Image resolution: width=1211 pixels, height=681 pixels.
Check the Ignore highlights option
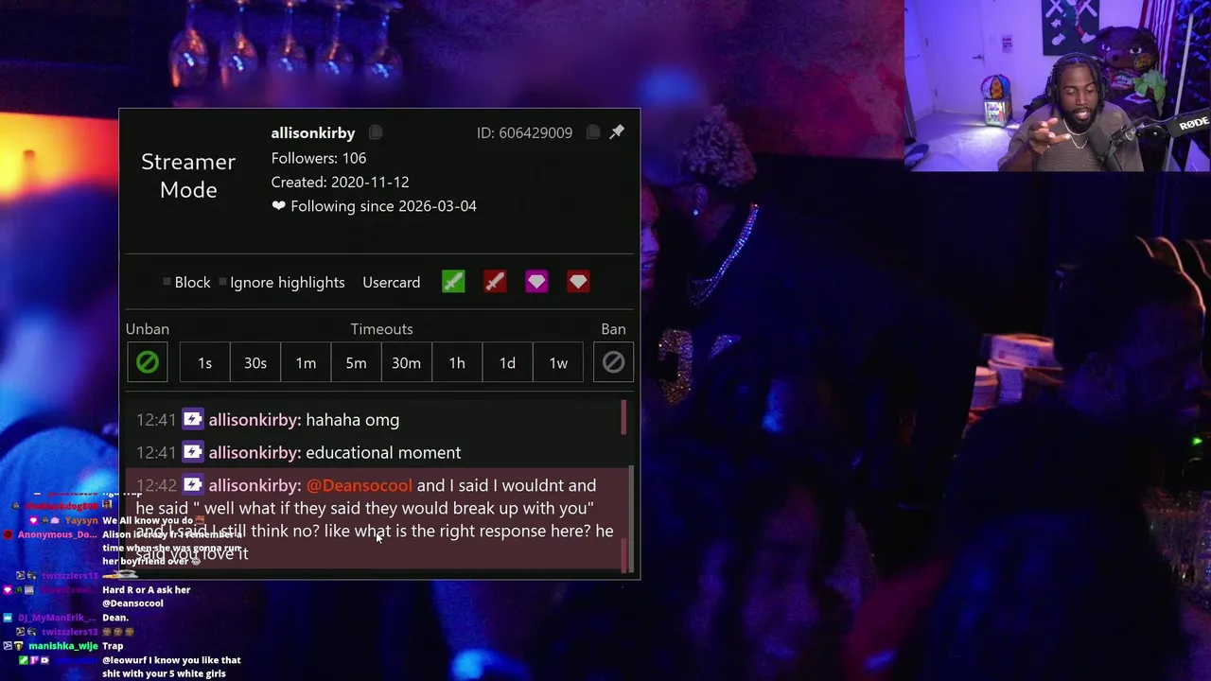click(223, 282)
